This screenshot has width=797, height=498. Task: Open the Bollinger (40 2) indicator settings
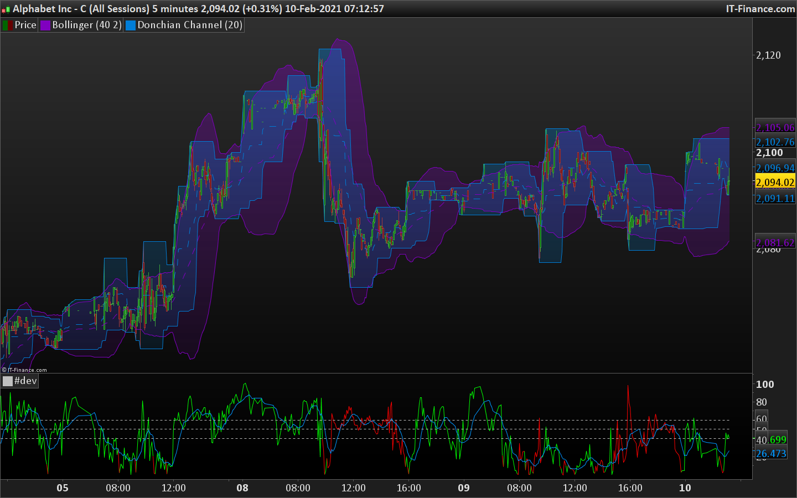(x=87, y=25)
